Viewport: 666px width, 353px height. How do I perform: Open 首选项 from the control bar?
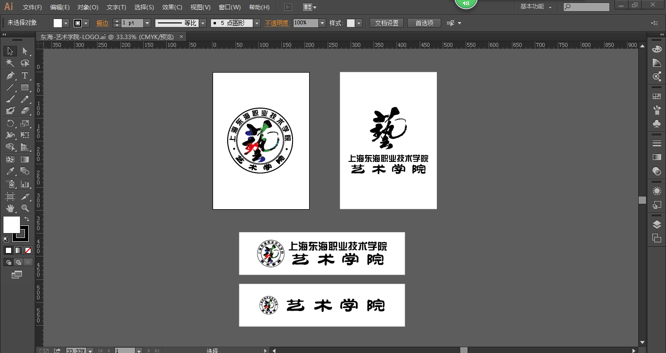(424, 22)
